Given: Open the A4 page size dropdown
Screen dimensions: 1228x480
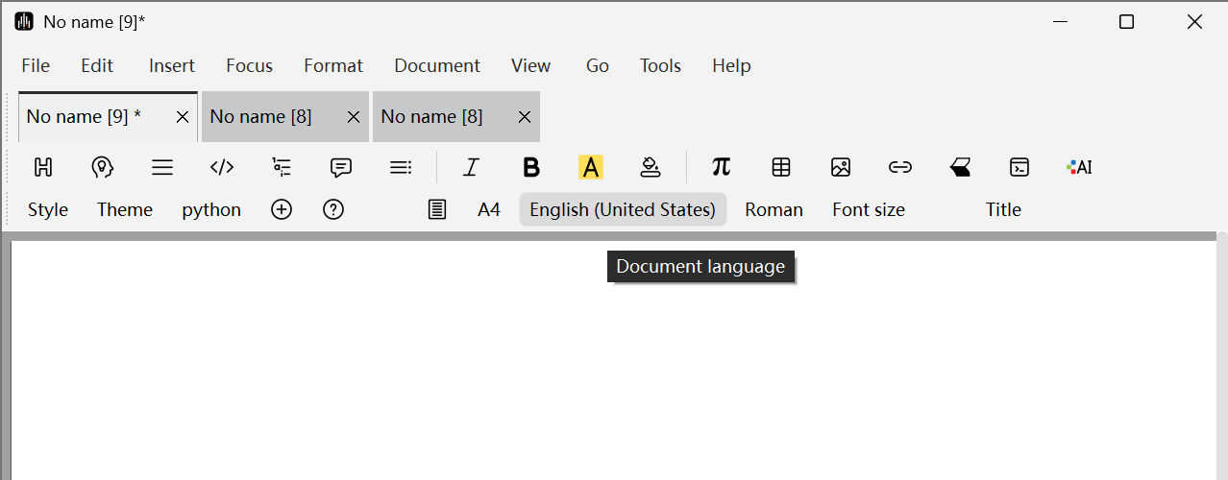Looking at the screenshot, I should pos(489,209).
